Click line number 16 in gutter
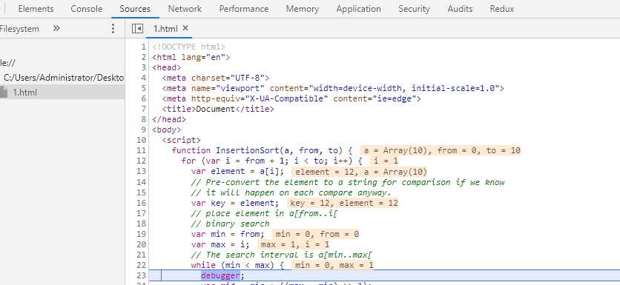Viewport: 620px width, 285px height. click(x=142, y=203)
